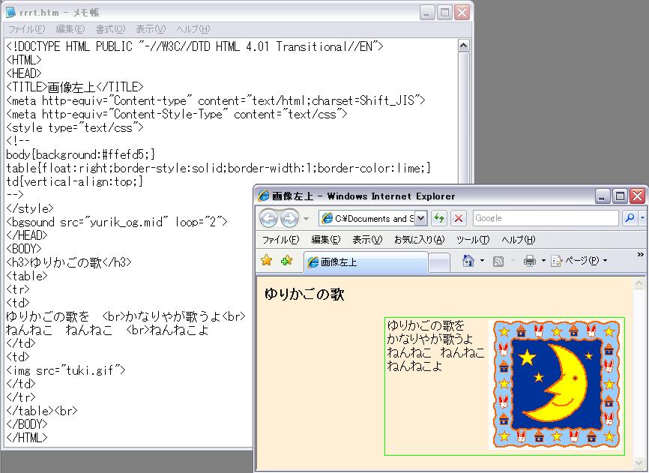Click the <h3>ゆりかごの歌</h3> line in Notepad

click(69, 262)
